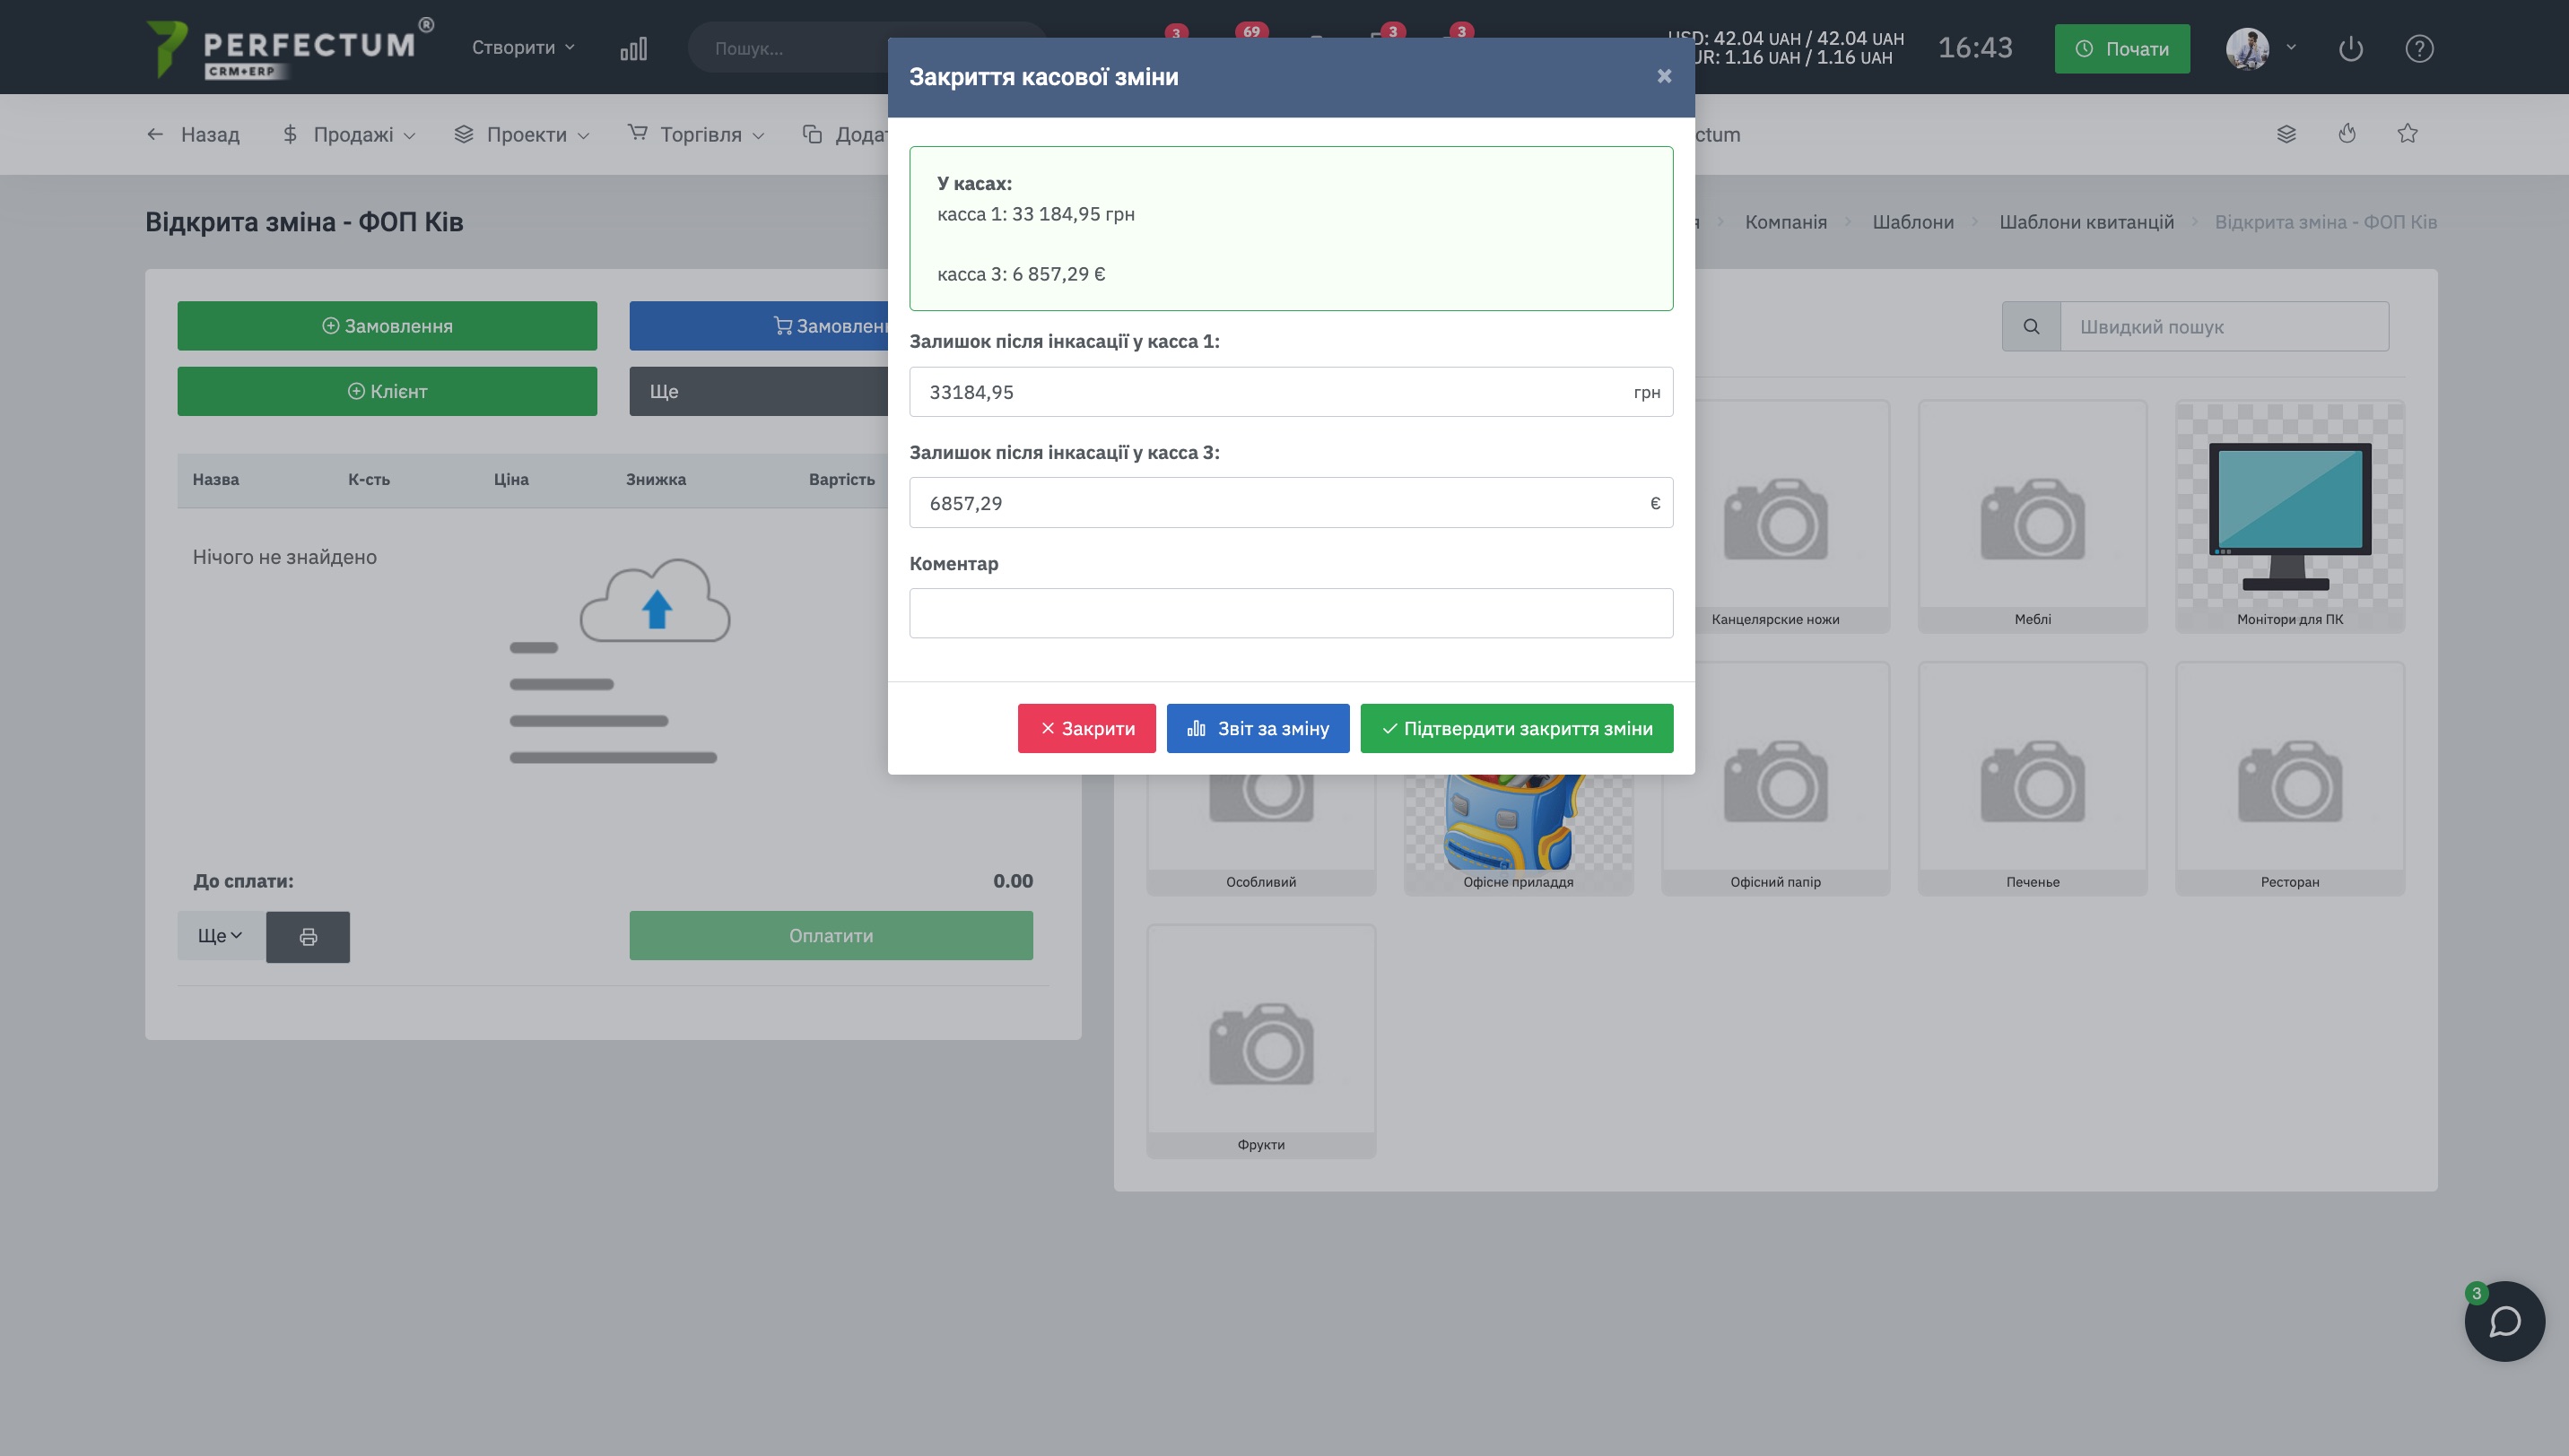
Task: Open the Продажі menu
Action: [x=348, y=134]
